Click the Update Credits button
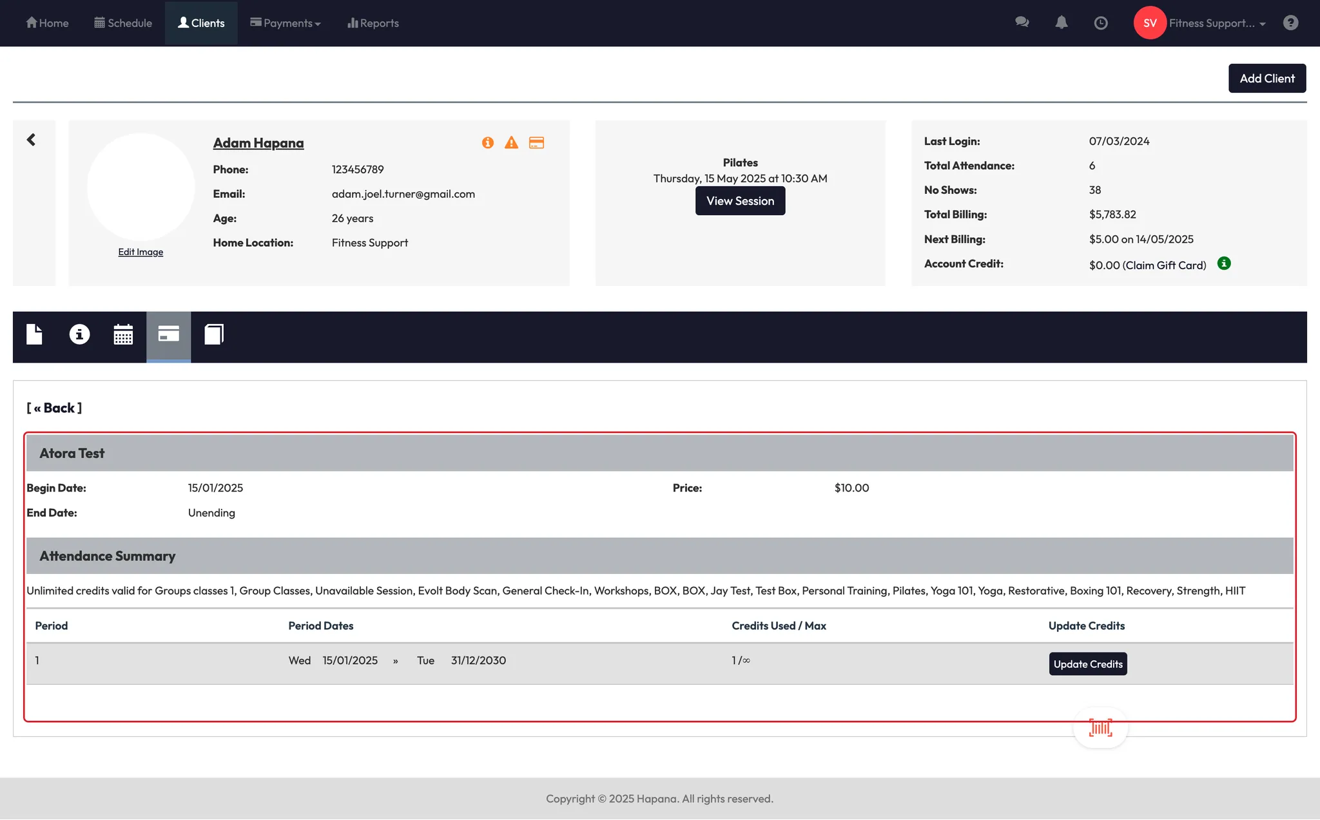Viewport: 1320px width, 820px height. 1087,664
